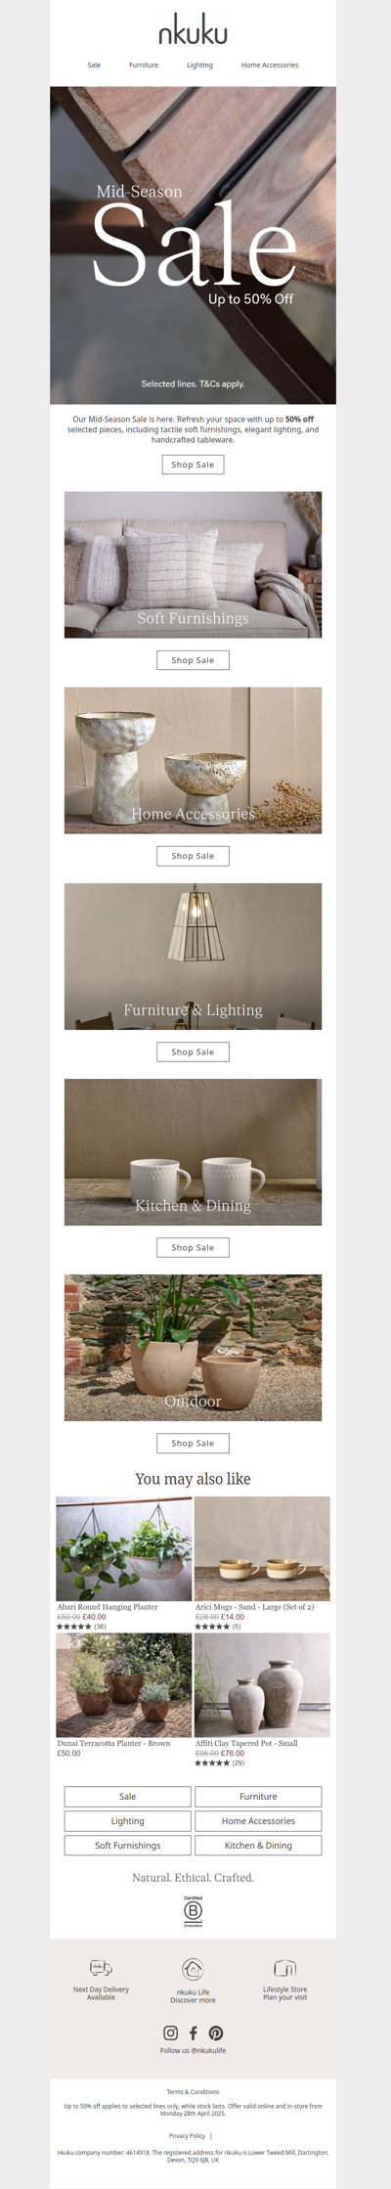This screenshot has height=2189, width=391.
Task: Click Shop Sale under Kitchen & Dining image
Action: coord(193,1247)
